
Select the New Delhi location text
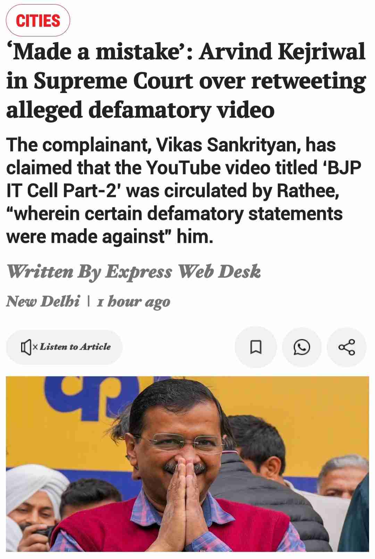pos(43,301)
